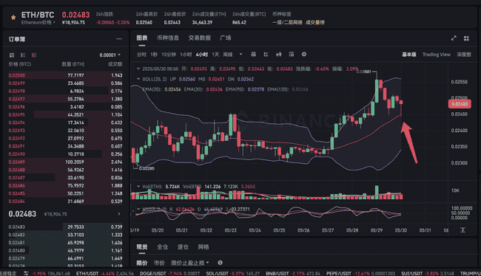Image resolution: width=481 pixels, height=276 pixels.
Task: Select the 15分钟 interval
Action: [169, 55]
